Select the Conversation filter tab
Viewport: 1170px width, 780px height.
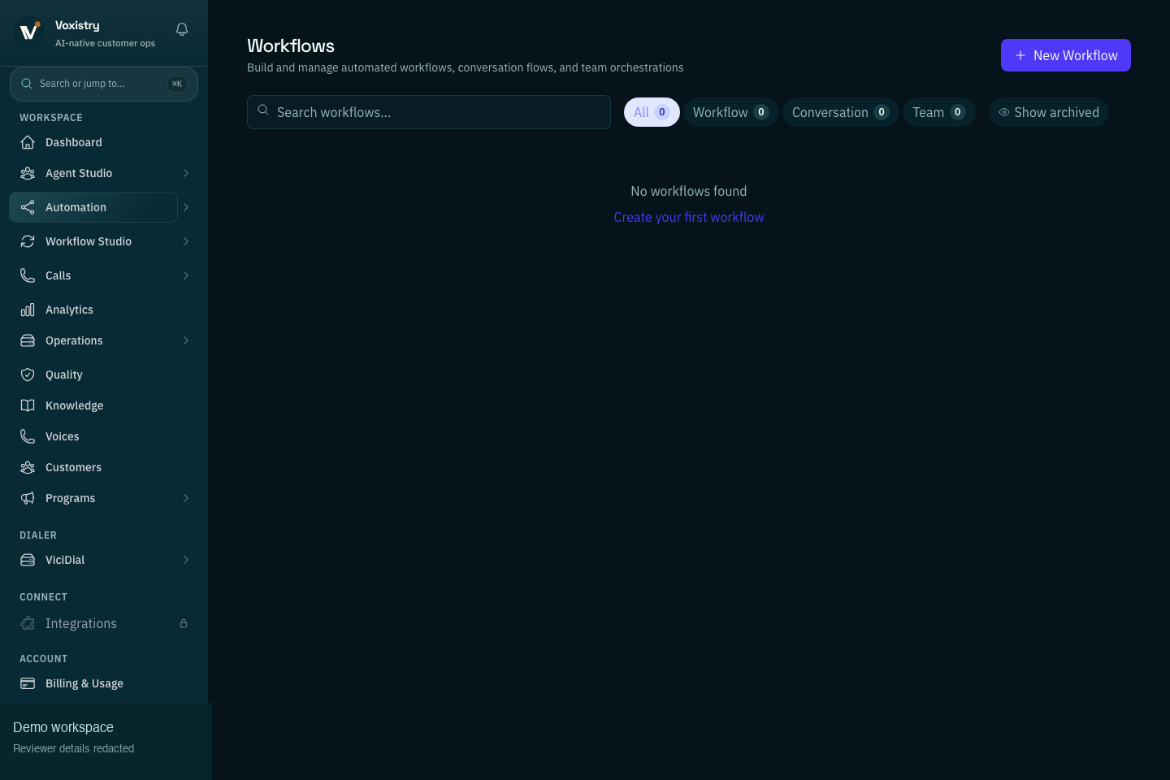pyautogui.click(x=841, y=112)
